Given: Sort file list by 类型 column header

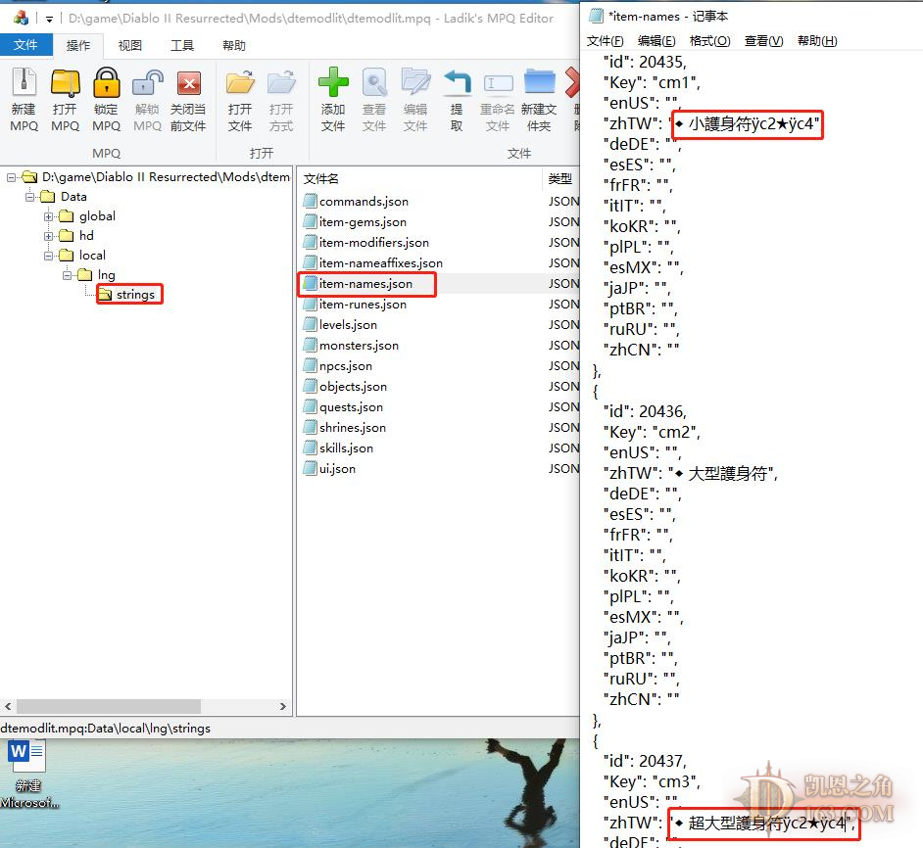Looking at the screenshot, I should [x=561, y=179].
